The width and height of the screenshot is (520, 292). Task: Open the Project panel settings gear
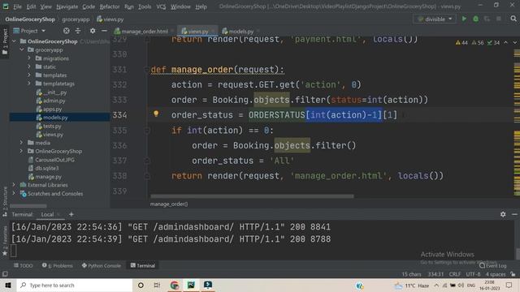[x=93, y=31]
